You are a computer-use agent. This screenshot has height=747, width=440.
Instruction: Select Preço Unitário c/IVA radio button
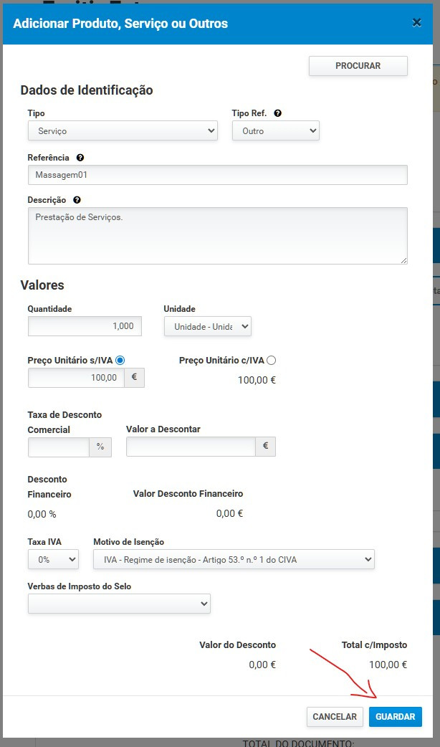pyautogui.click(x=271, y=361)
